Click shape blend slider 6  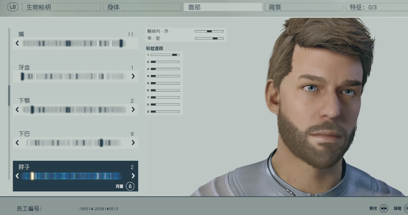165,90
